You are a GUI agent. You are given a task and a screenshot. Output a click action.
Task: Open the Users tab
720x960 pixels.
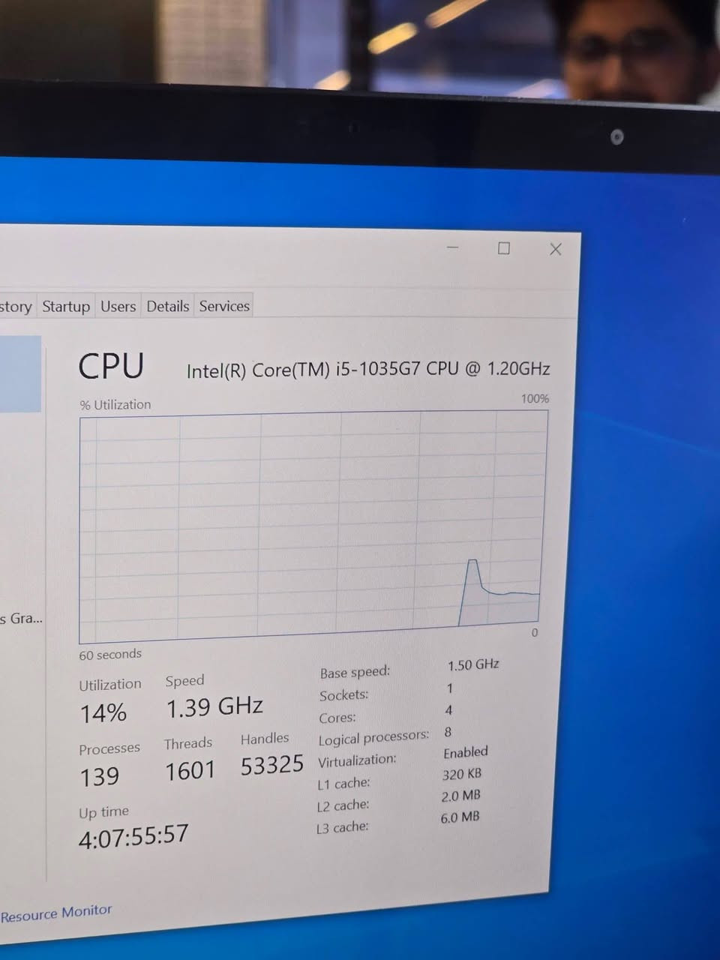click(118, 306)
